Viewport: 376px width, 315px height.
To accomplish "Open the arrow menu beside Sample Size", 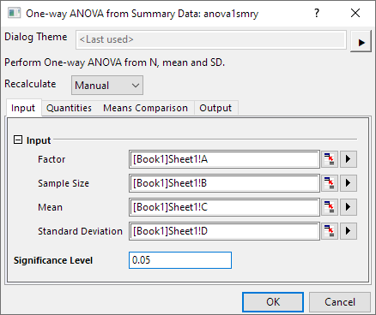I will click(349, 183).
